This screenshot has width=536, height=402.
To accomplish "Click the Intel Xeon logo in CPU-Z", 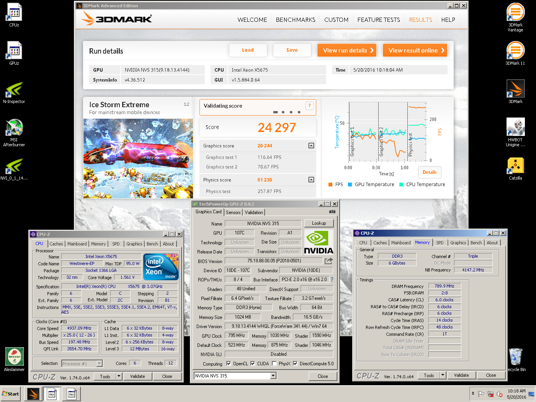I will [x=161, y=266].
